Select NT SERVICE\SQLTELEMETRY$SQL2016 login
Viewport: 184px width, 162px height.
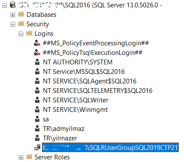[x=98, y=91]
